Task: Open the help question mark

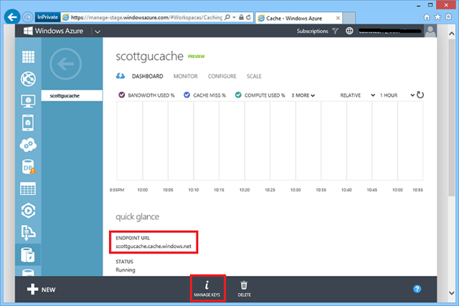Action: [417, 289]
